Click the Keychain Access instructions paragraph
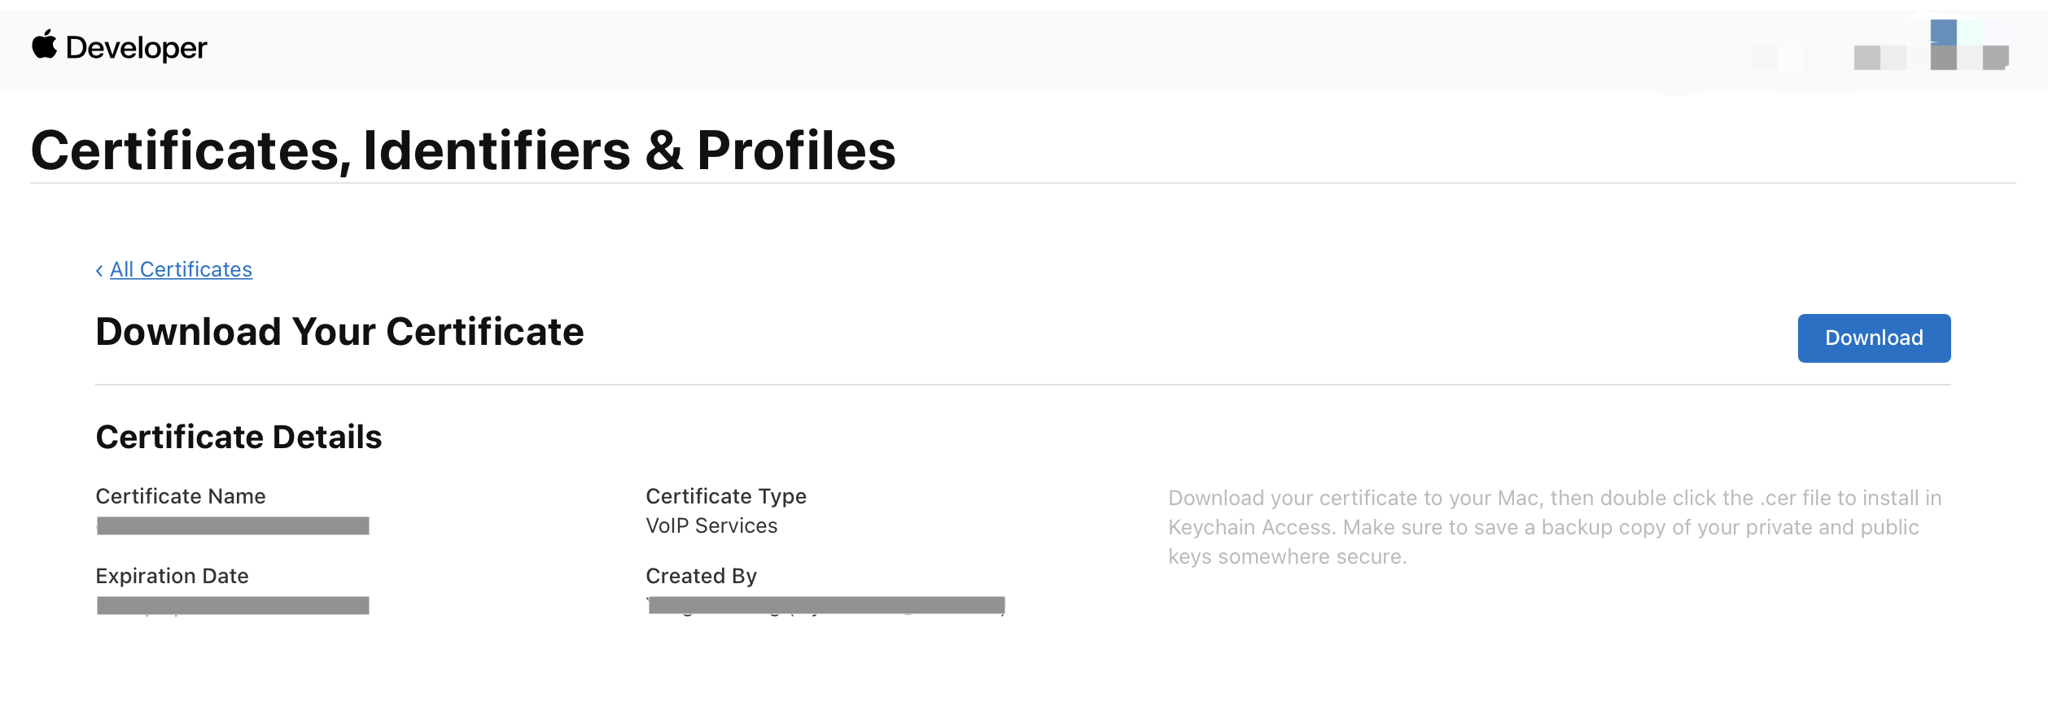 point(1555,527)
